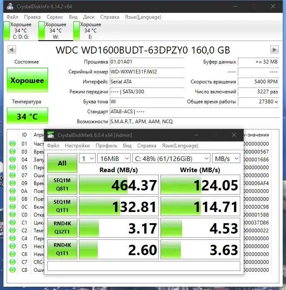Click the empty comment box in CrystalDiskMark
This screenshot has width=286, height=290.
tap(144, 266)
